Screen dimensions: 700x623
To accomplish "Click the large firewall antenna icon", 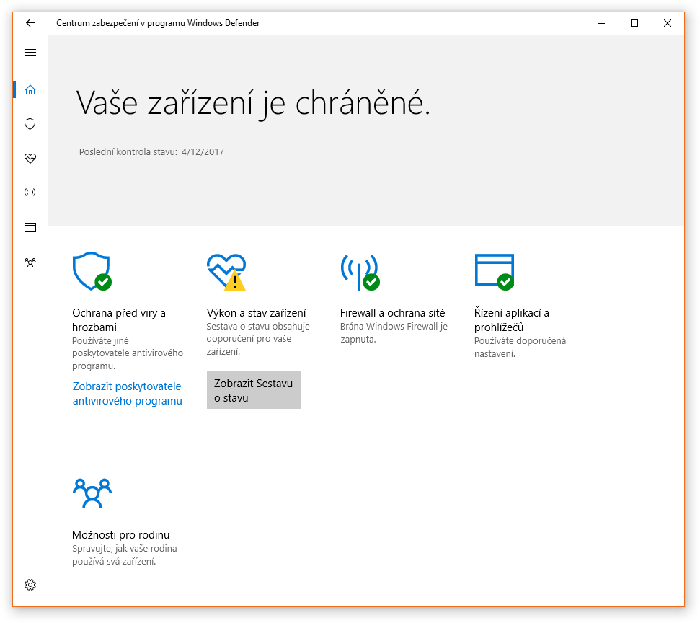I will coord(360,272).
